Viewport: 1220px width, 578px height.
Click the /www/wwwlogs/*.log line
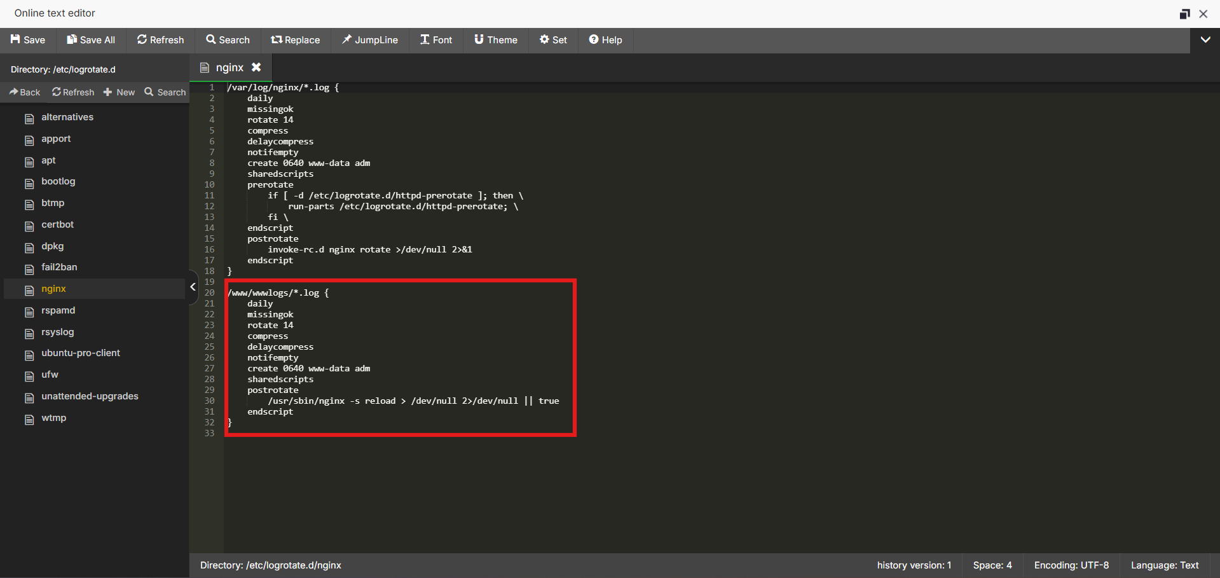278,292
